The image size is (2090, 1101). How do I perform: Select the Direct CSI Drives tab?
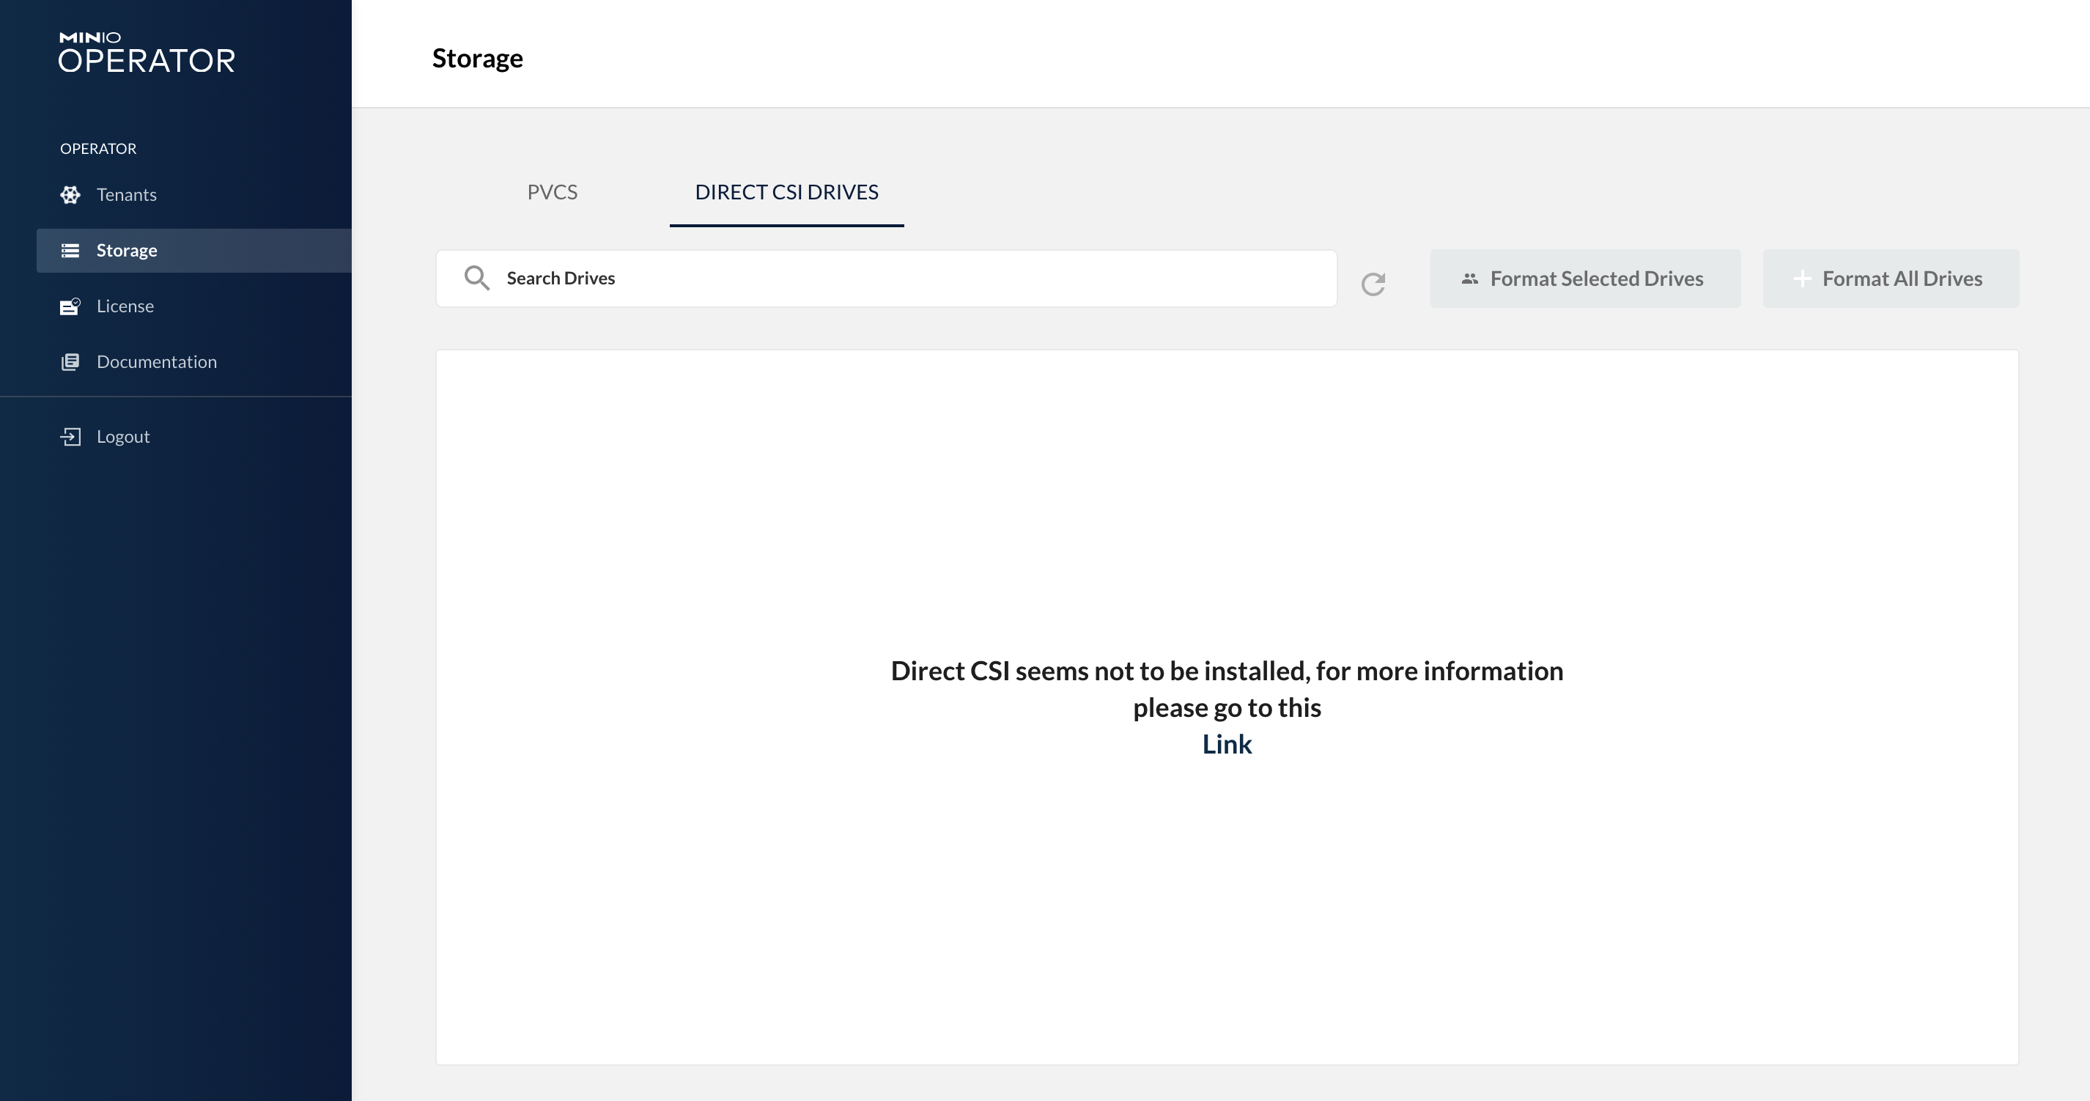tap(786, 192)
